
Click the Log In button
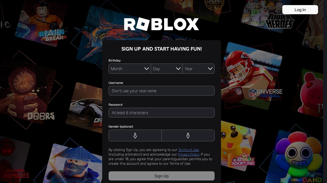click(x=300, y=10)
